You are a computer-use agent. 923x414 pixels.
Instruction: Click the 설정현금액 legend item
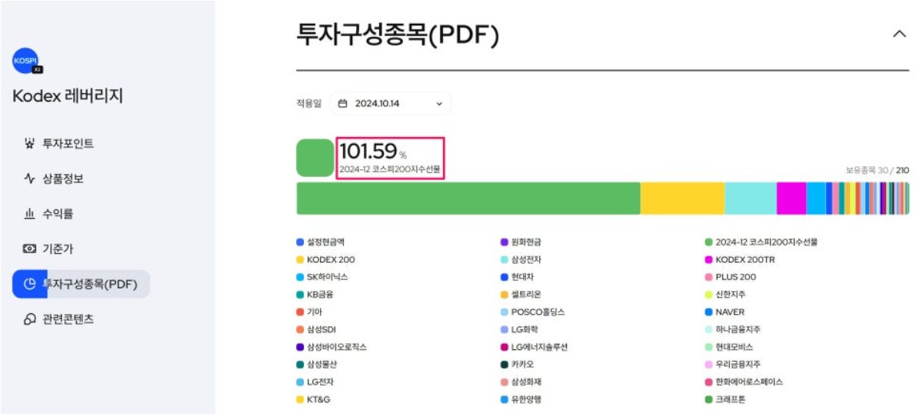pos(321,242)
